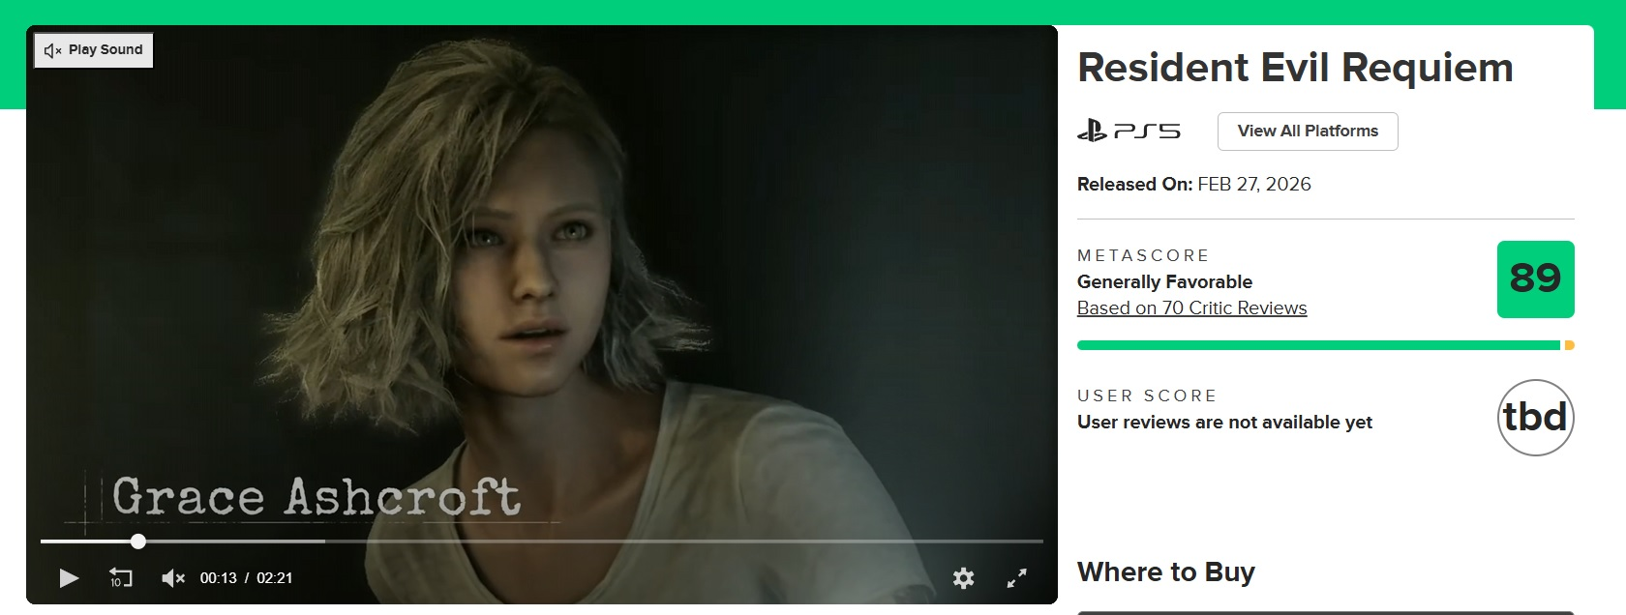
Task: Click the PS5 platform logo
Action: (1129, 131)
